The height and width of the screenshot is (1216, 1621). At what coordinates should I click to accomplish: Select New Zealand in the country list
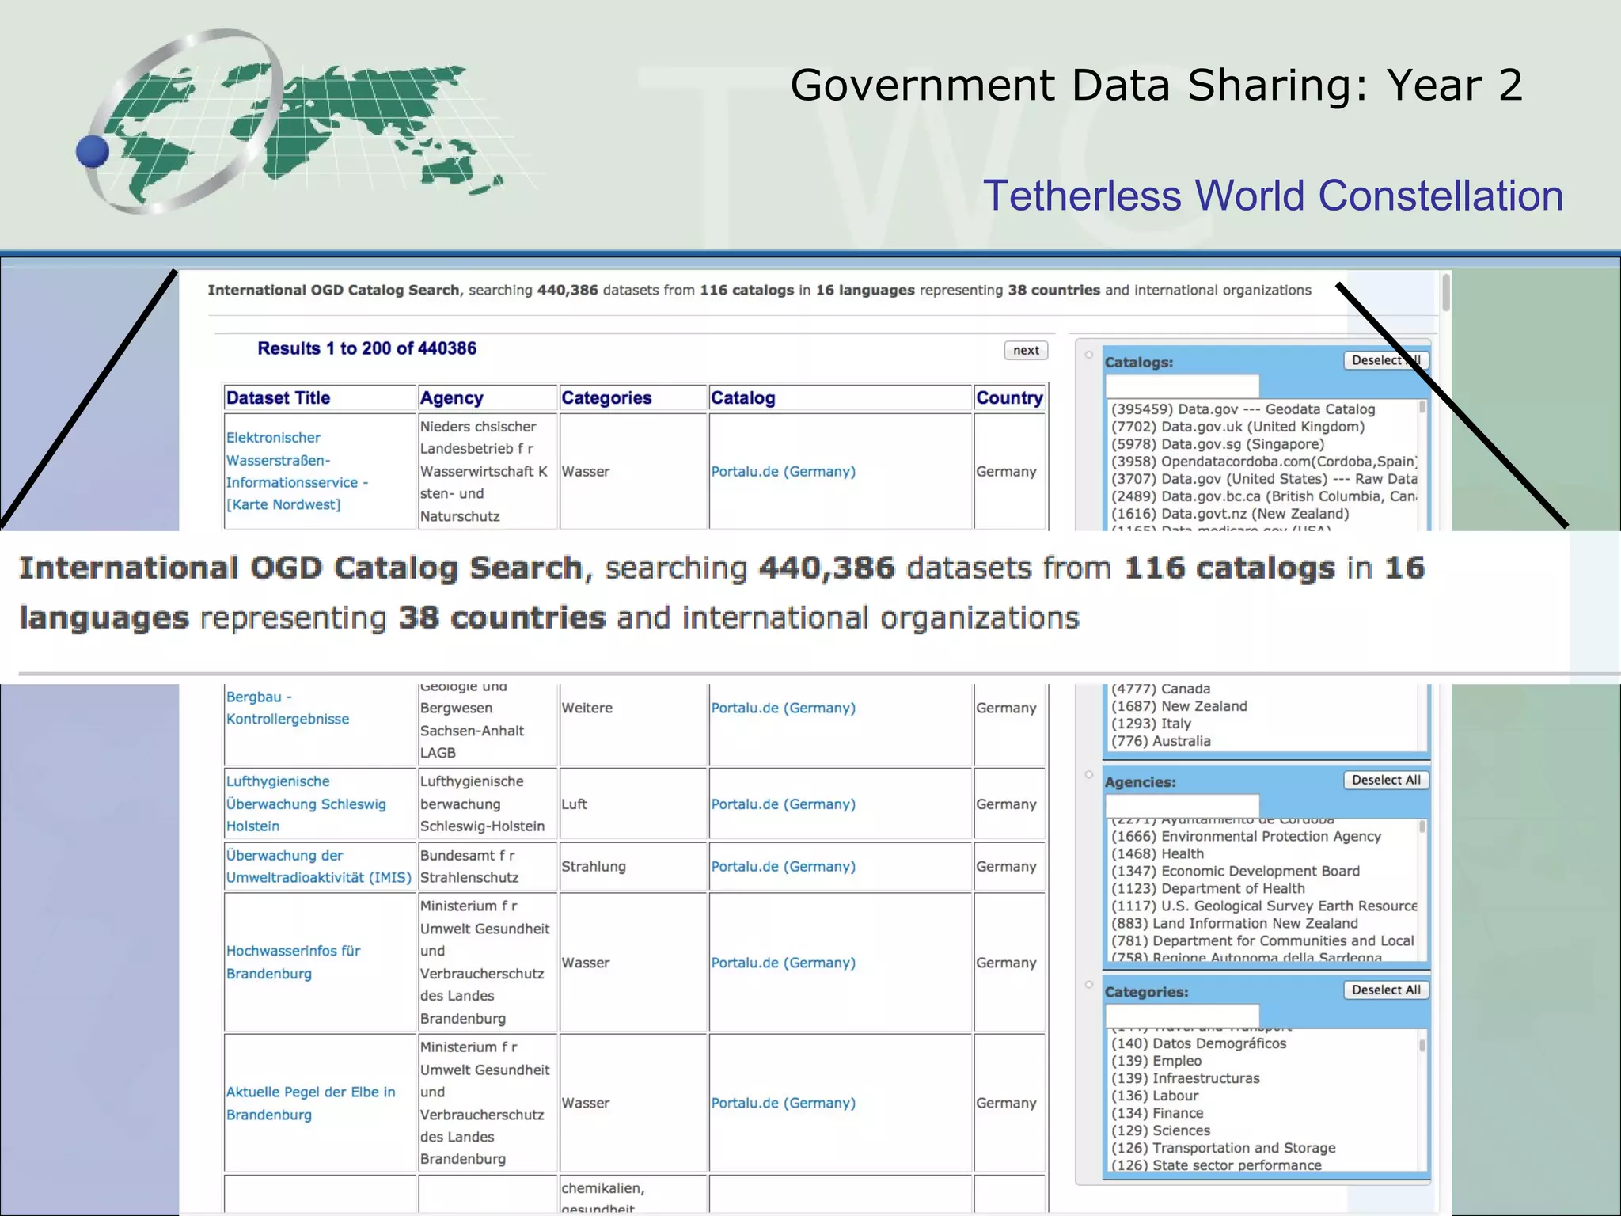tap(1179, 706)
